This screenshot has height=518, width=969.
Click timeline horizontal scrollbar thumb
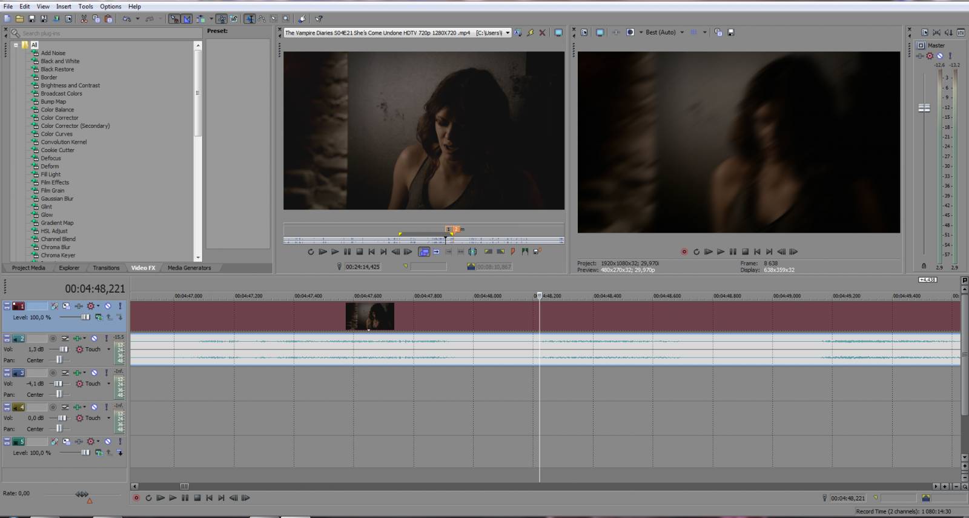(x=184, y=486)
